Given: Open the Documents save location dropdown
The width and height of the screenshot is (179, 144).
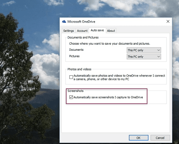Looking at the screenshot, I should (x=144, y=50).
